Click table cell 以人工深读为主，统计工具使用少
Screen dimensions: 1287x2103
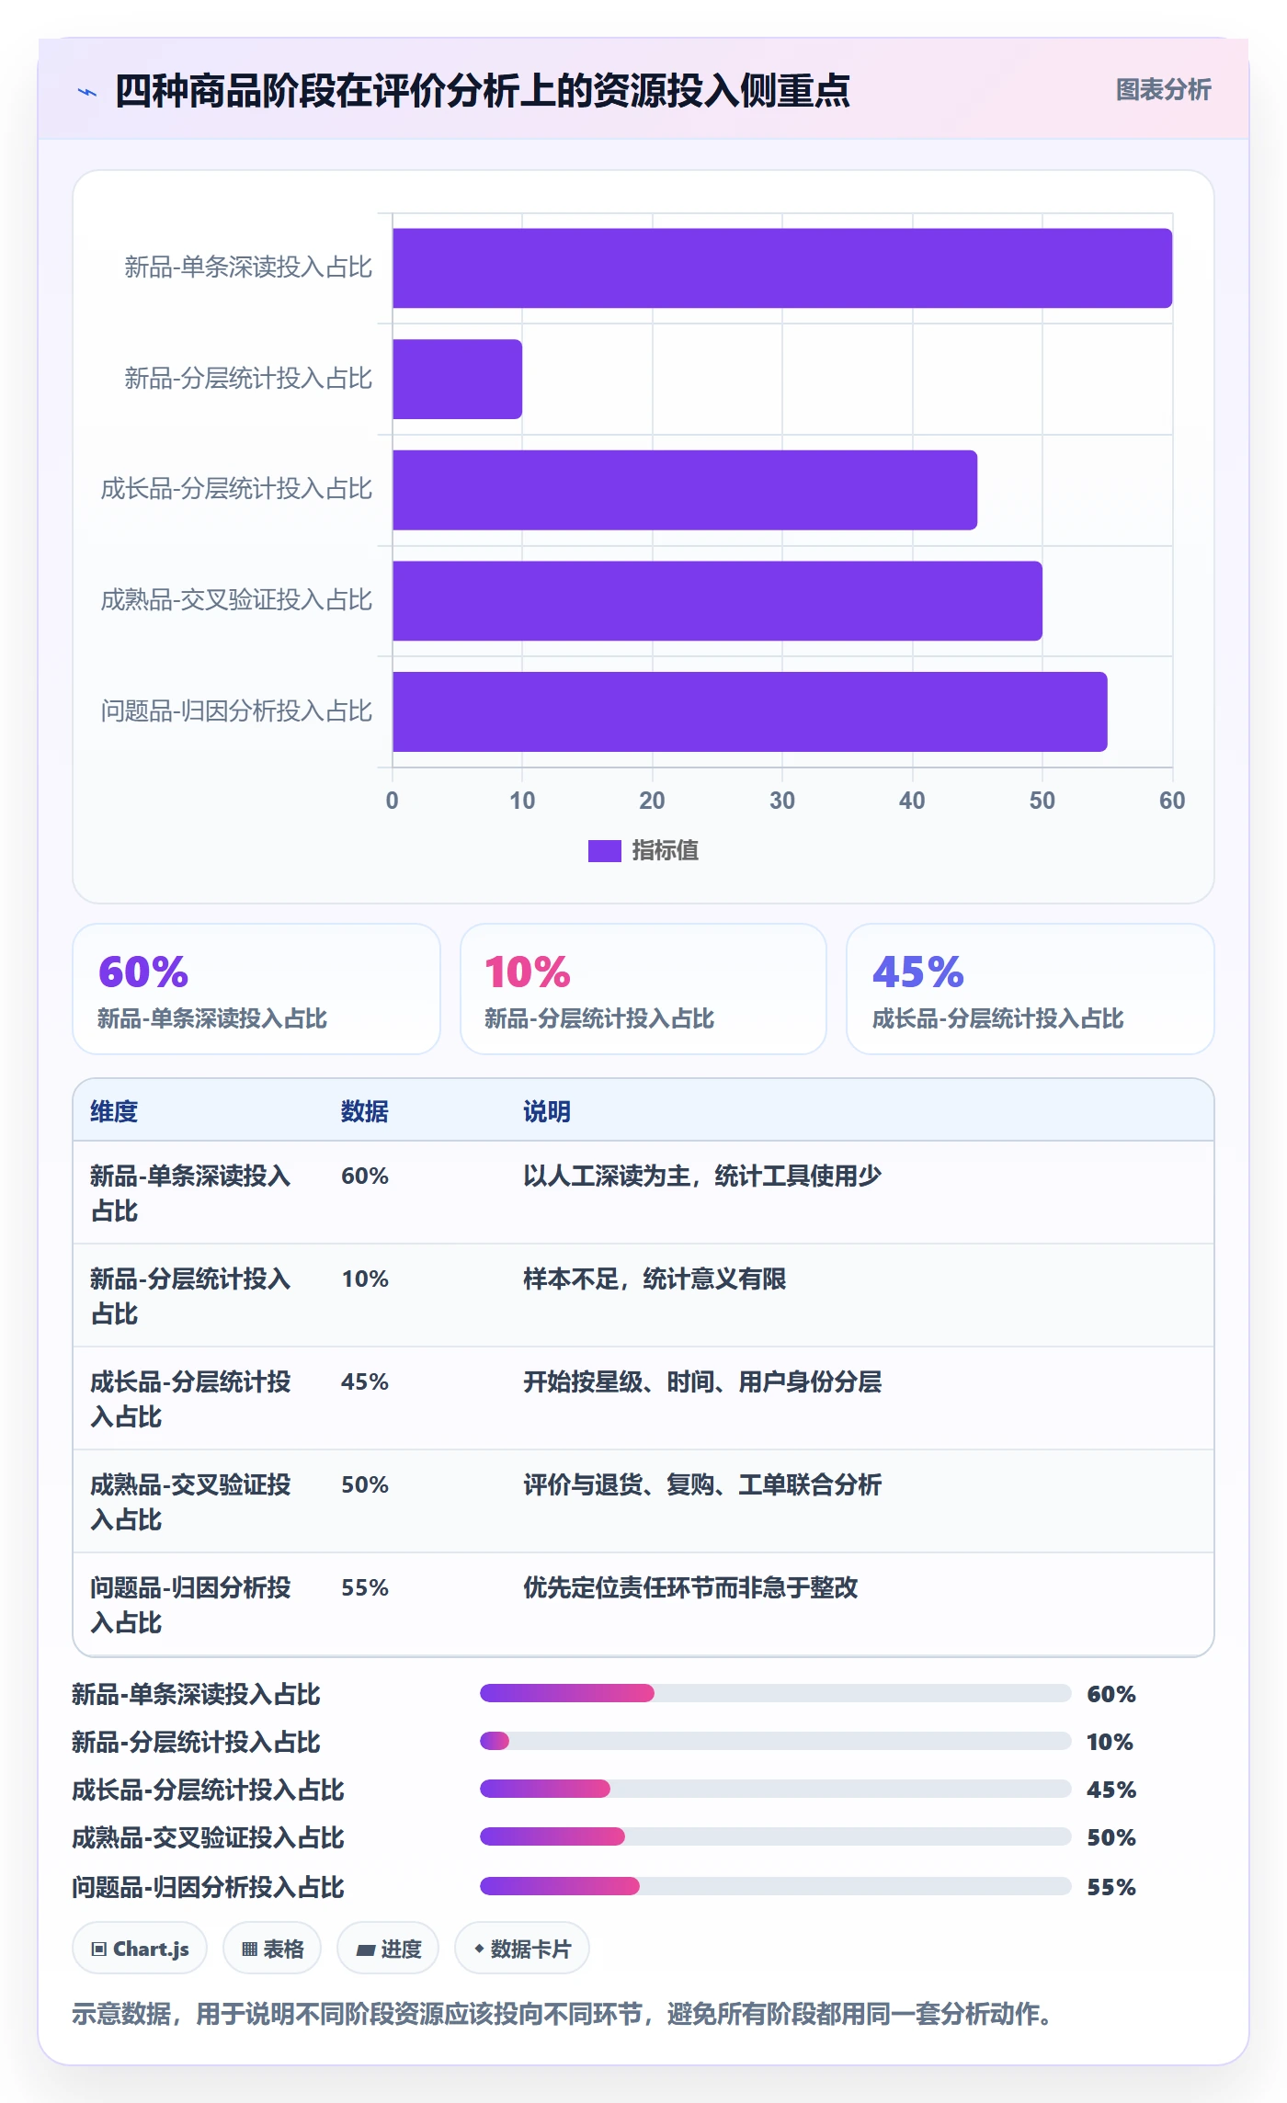[x=702, y=1176]
